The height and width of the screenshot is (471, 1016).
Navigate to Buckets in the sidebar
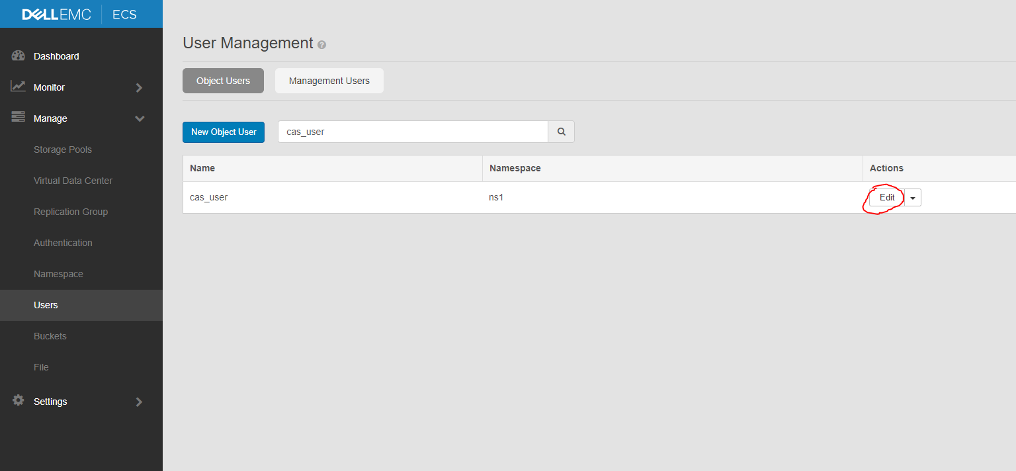[x=50, y=335]
